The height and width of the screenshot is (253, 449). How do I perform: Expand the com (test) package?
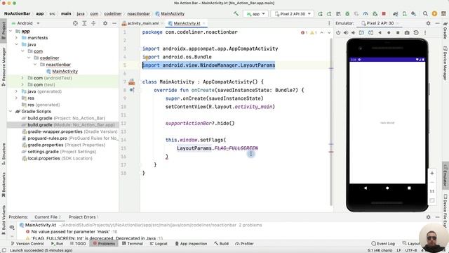[x=22, y=84]
